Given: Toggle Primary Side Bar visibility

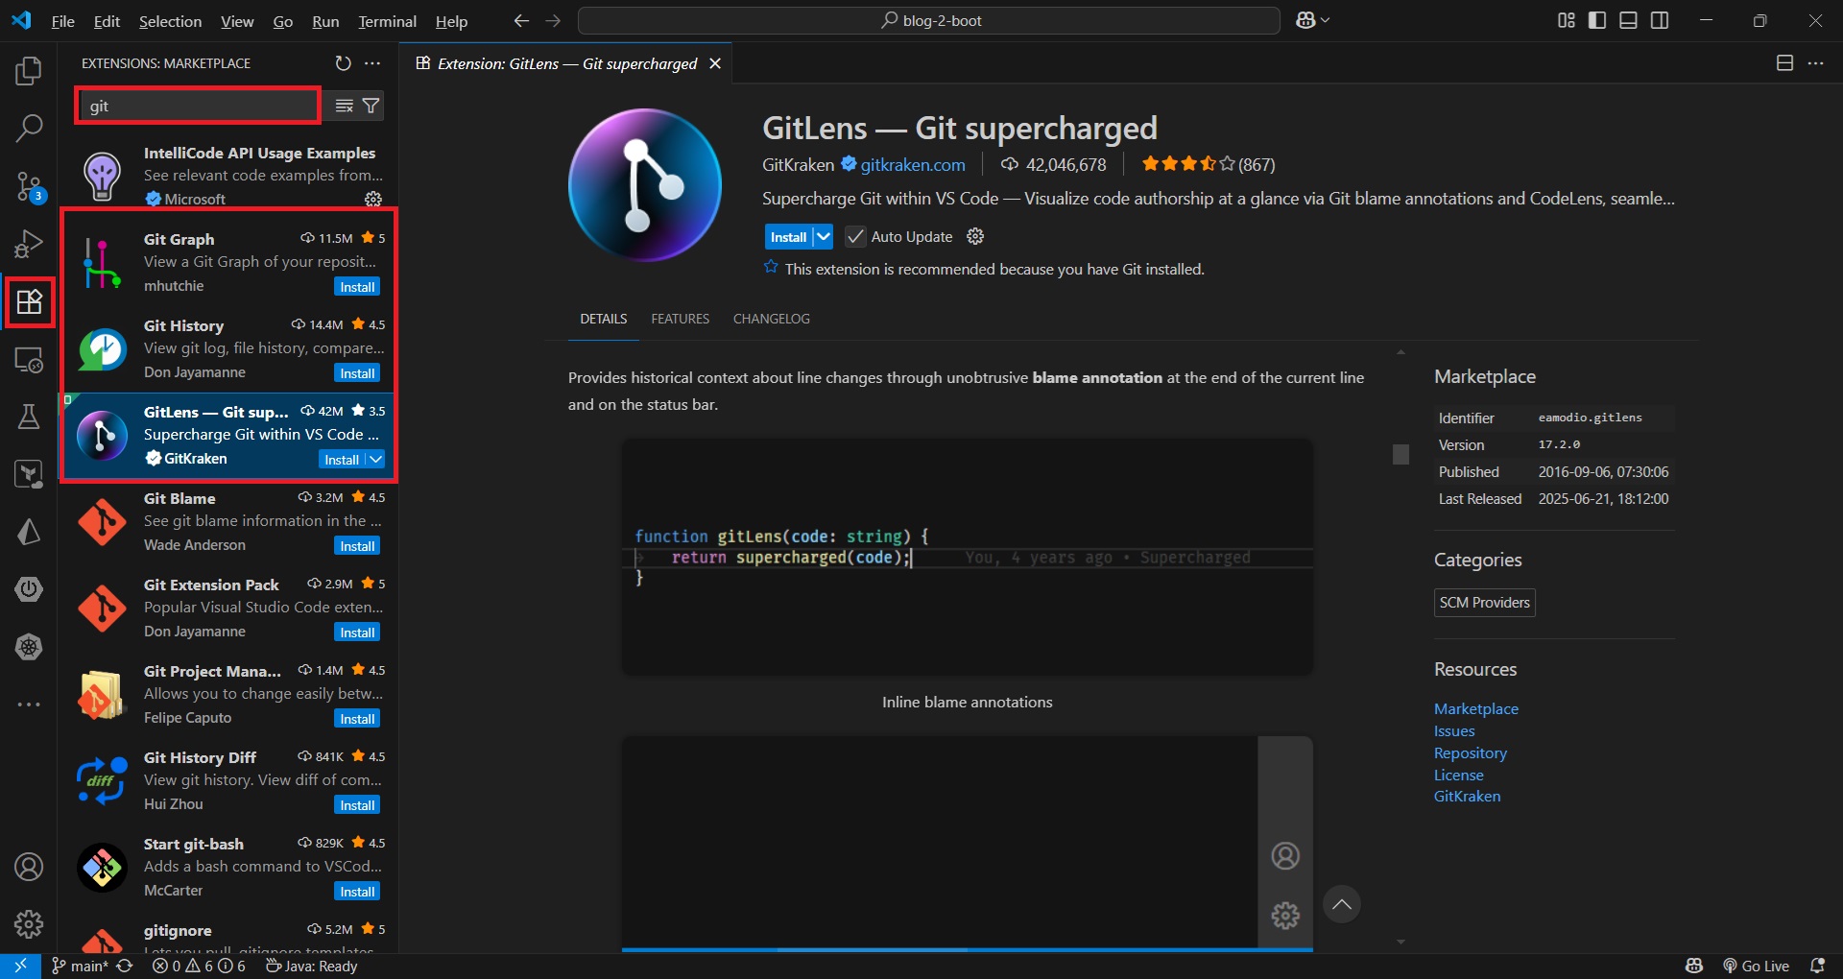Looking at the screenshot, I should (1597, 20).
